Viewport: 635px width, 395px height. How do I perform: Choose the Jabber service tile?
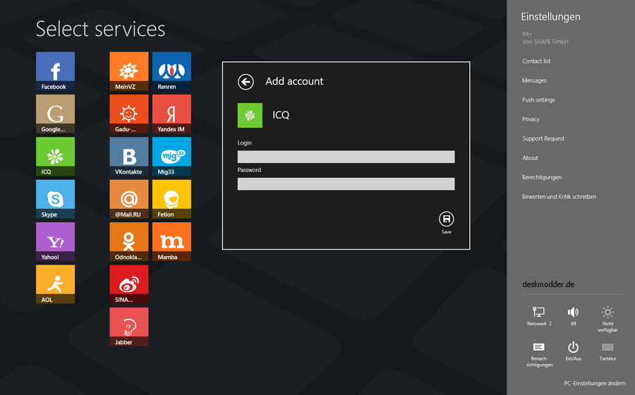[x=129, y=327]
